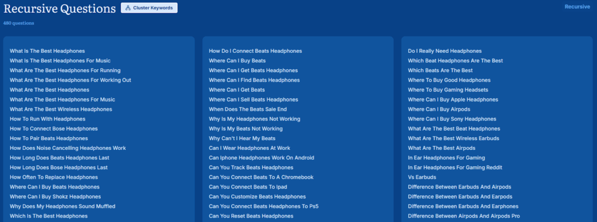
Task: Select 'Which Is The Best Headphones'
Action: coord(49,216)
